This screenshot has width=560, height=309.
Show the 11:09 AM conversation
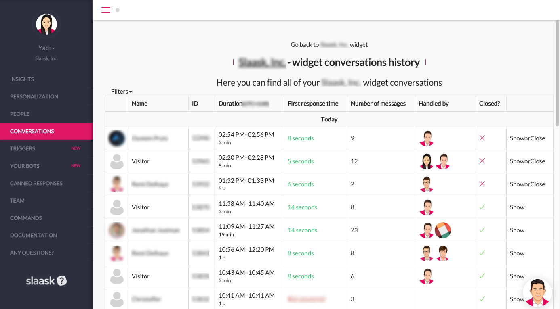coord(517,230)
